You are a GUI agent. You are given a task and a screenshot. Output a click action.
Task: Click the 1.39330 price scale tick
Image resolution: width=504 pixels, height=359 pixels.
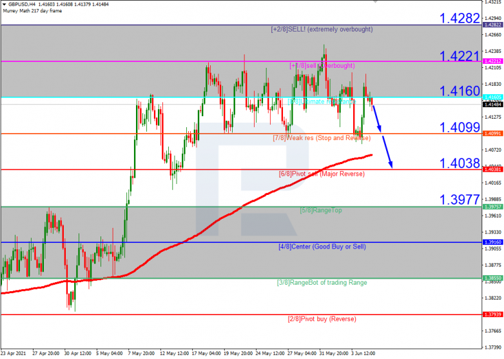494,232
